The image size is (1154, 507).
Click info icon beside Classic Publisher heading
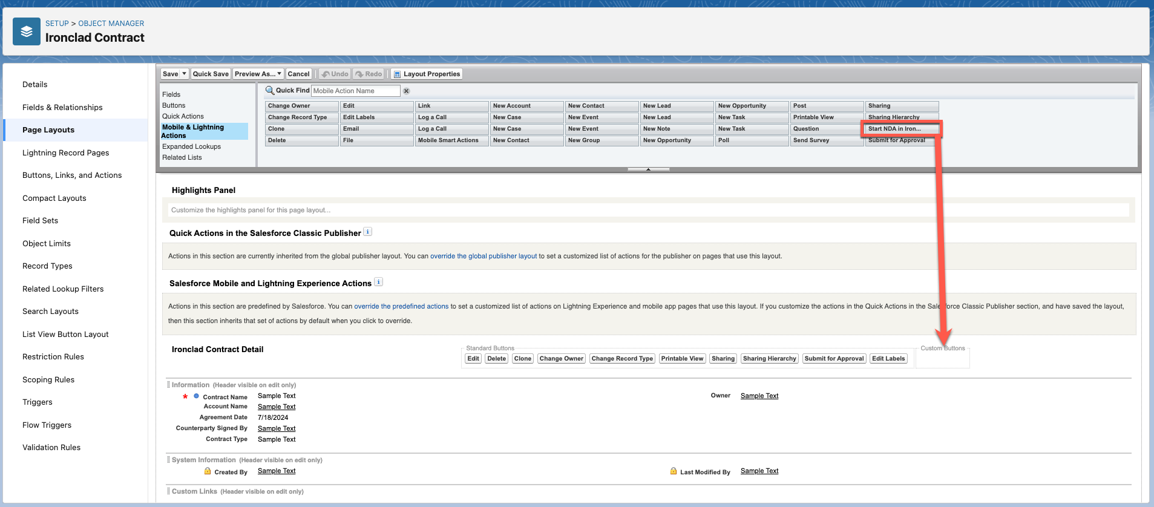[x=368, y=232]
